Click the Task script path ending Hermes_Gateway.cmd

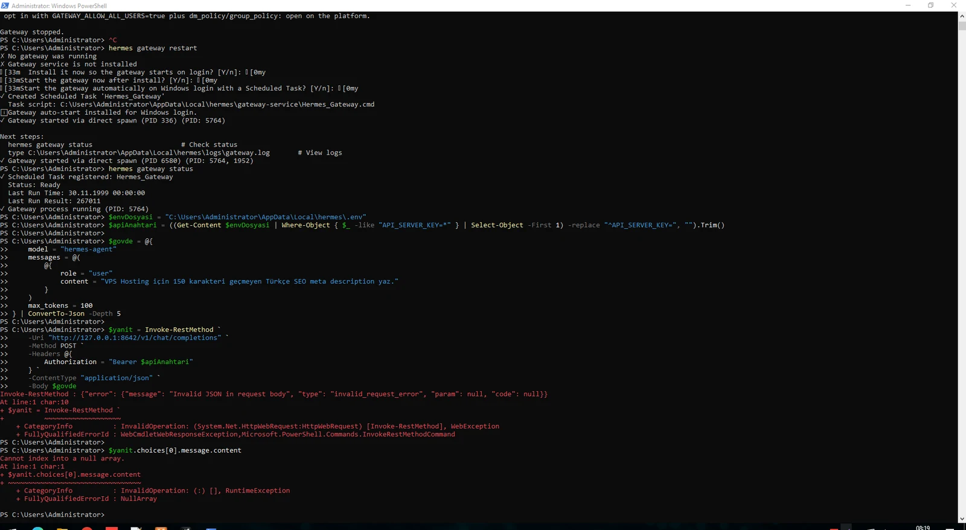click(x=217, y=104)
